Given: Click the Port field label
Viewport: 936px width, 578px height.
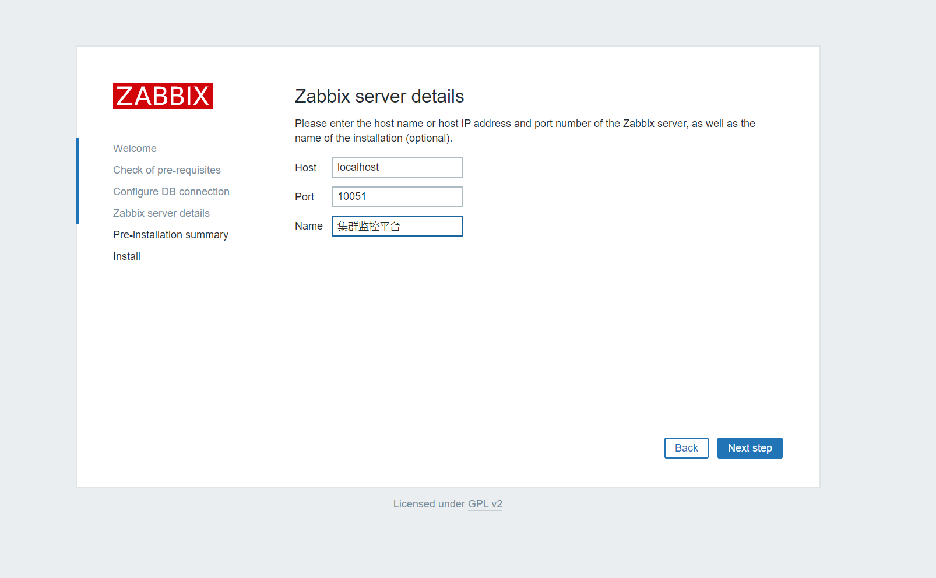Looking at the screenshot, I should click(304, 197).
